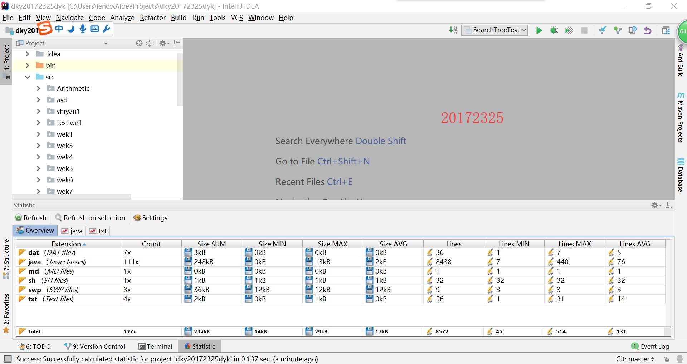Expand the .idea folder

[27, 54]
